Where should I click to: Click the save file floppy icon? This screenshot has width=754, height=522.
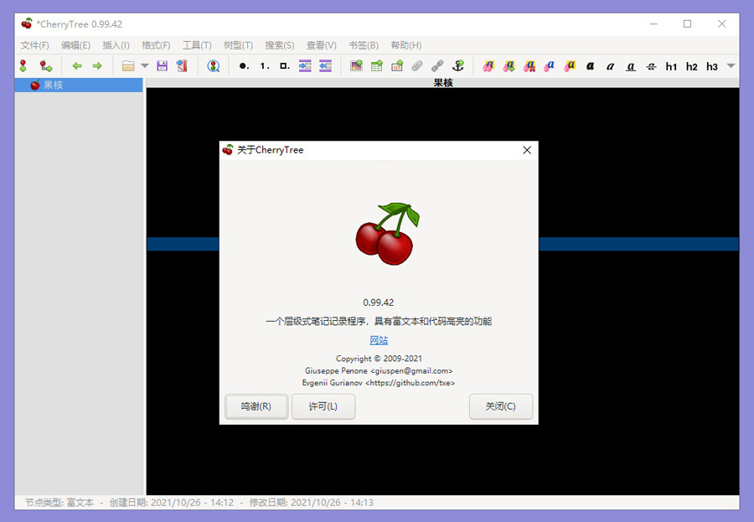pyautogui.click(x=163, y=66)
